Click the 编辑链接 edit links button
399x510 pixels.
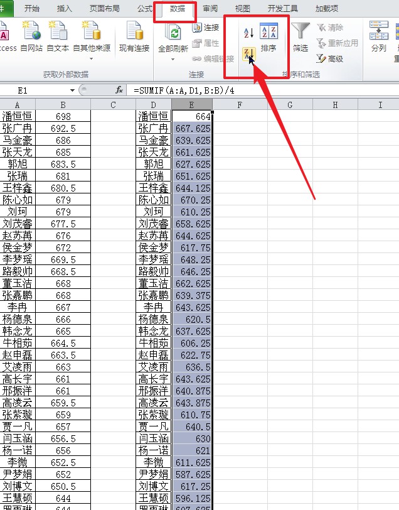pyautogui.click(x=213, y=58)
